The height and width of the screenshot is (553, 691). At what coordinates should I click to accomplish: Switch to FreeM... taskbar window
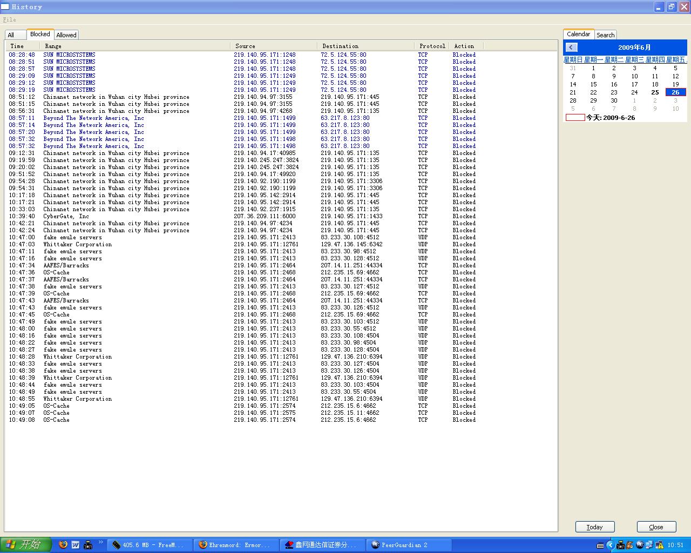tap(150, 545)
